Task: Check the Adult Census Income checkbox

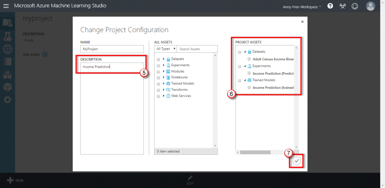Action: coord(249,59)
